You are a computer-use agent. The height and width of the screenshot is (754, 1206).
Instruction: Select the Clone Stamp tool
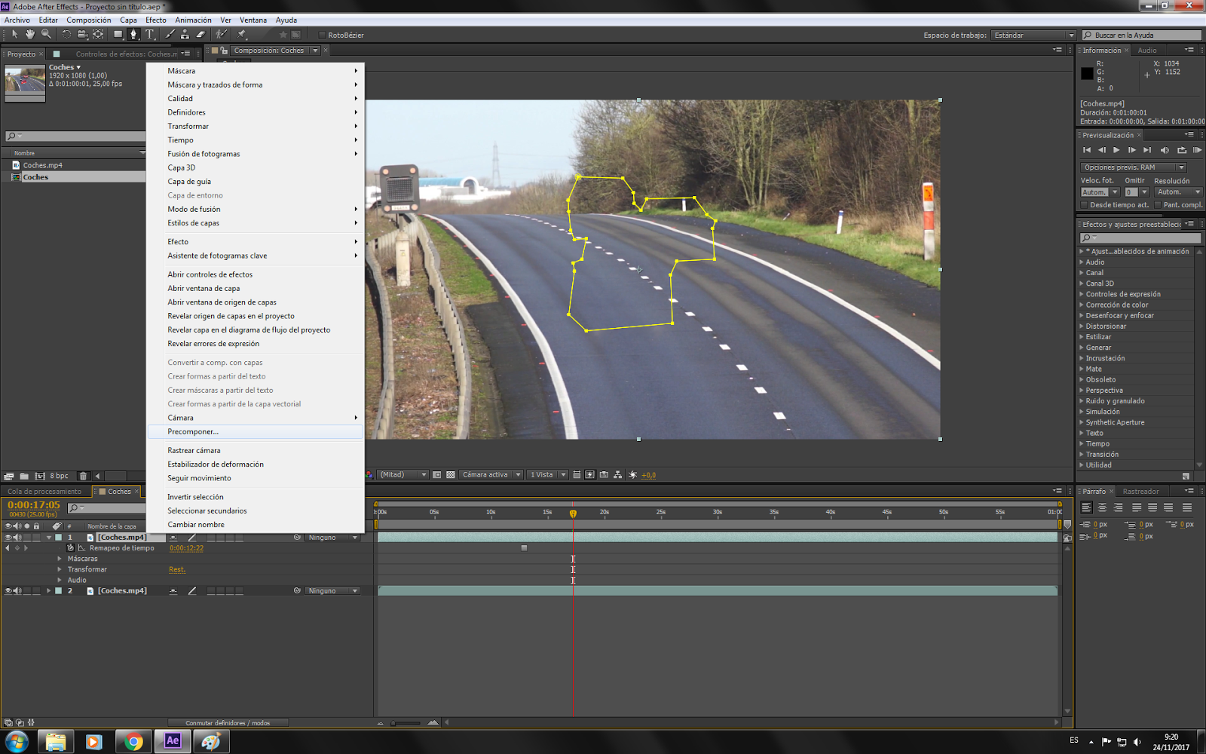(x=185, y=35)
